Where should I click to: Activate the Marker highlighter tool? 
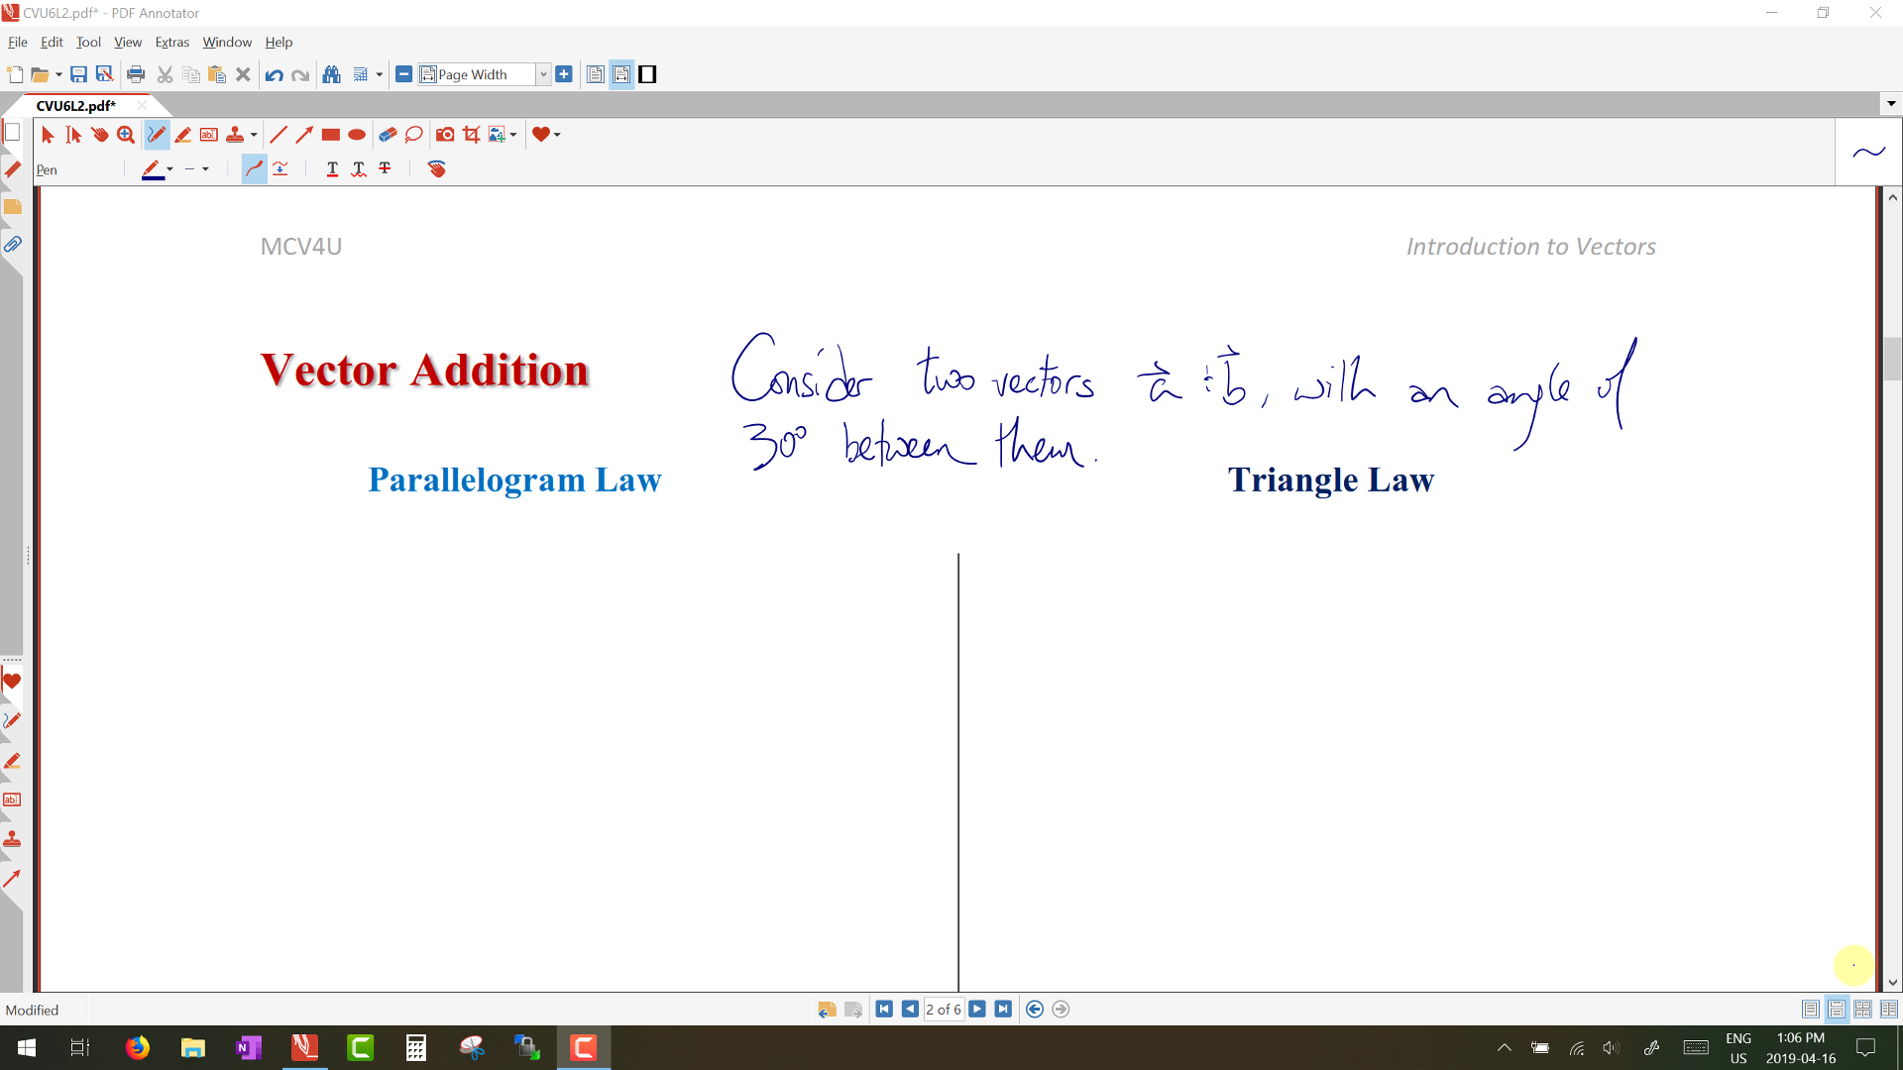[x=183, y=135]
